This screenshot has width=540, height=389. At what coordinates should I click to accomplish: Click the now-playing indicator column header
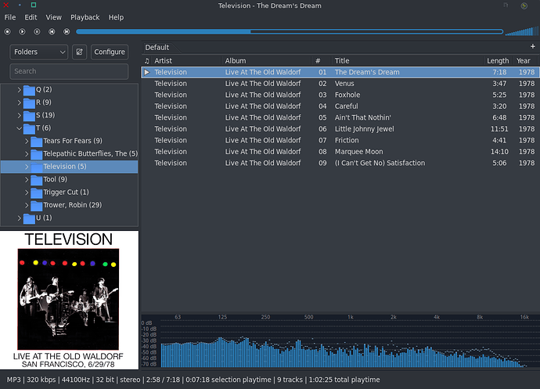pos(146,60)
